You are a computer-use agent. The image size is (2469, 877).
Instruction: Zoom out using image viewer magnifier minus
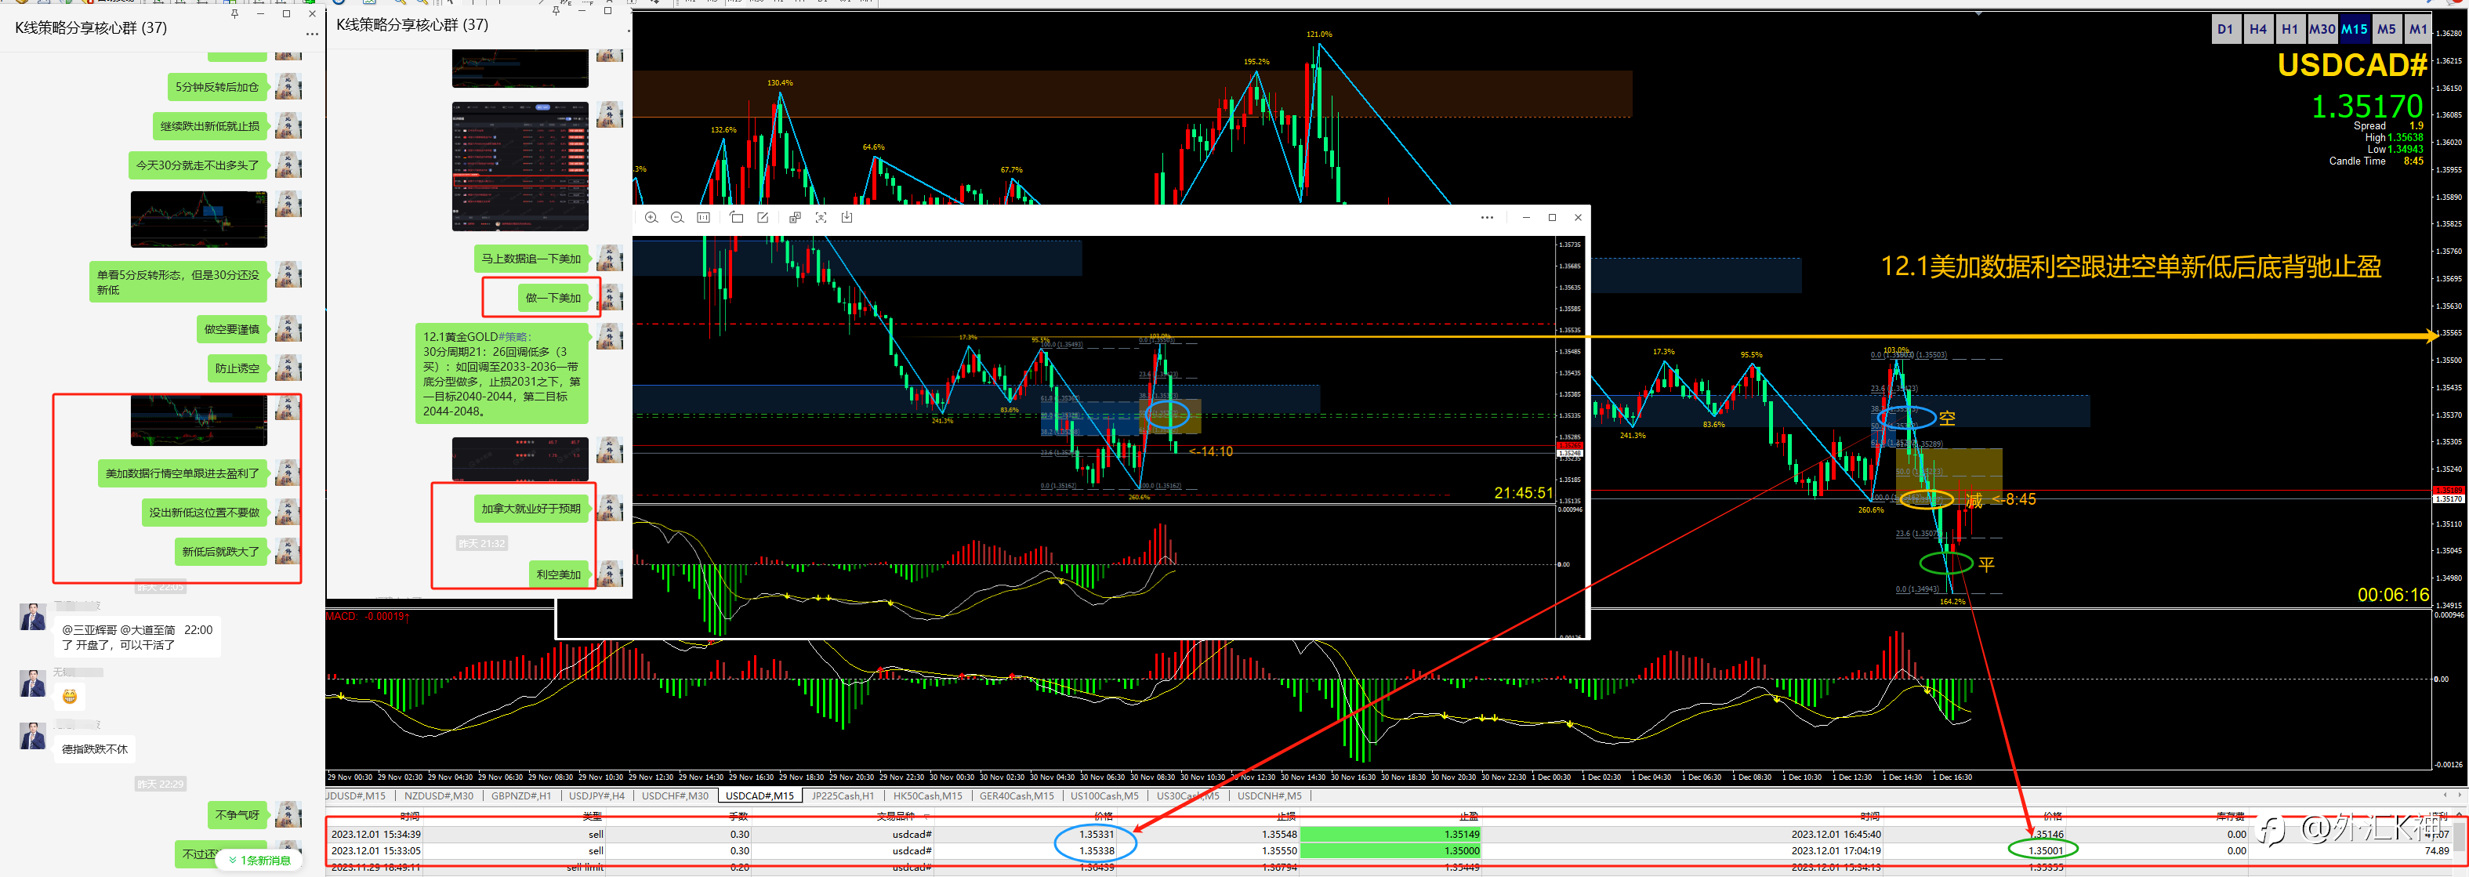coord(678,218)
